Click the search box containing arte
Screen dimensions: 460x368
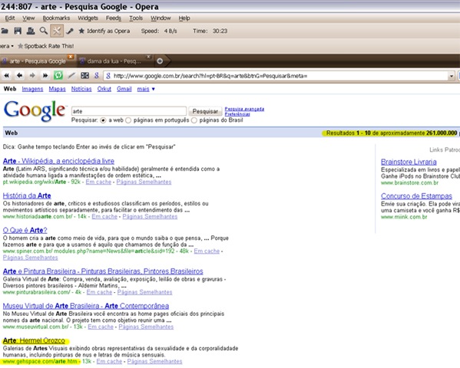[x=129, y=111]
